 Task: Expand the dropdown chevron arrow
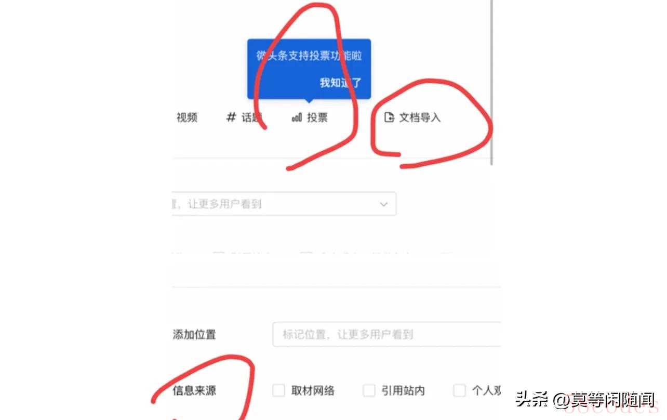(384, 204)
